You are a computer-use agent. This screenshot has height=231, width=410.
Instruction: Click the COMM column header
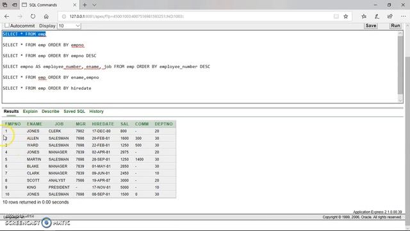[142, 124]
